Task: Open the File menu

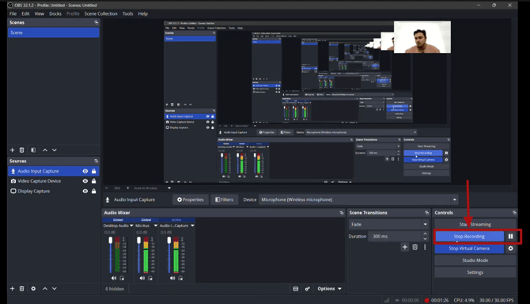Action: 13,13
